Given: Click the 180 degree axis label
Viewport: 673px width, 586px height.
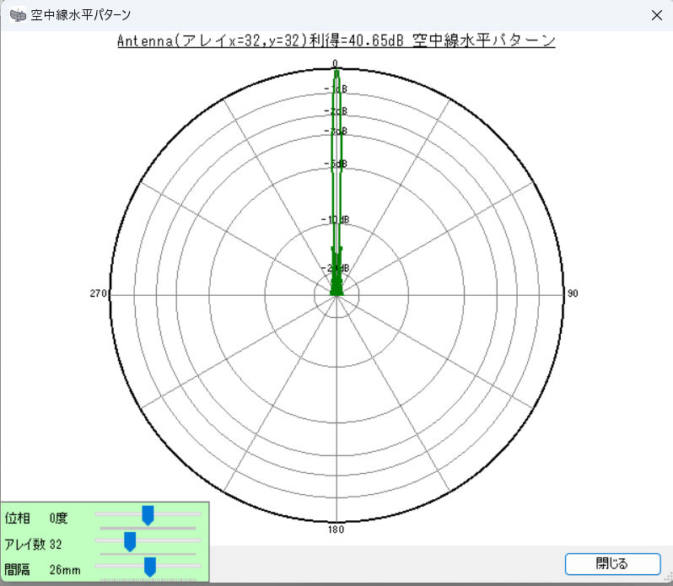Looking at the screenshot, I should pyautogui.click(x=336, y=530).
